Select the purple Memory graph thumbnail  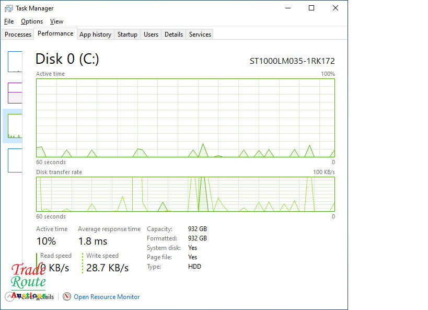pyautogui.click(x=15, y=93)
